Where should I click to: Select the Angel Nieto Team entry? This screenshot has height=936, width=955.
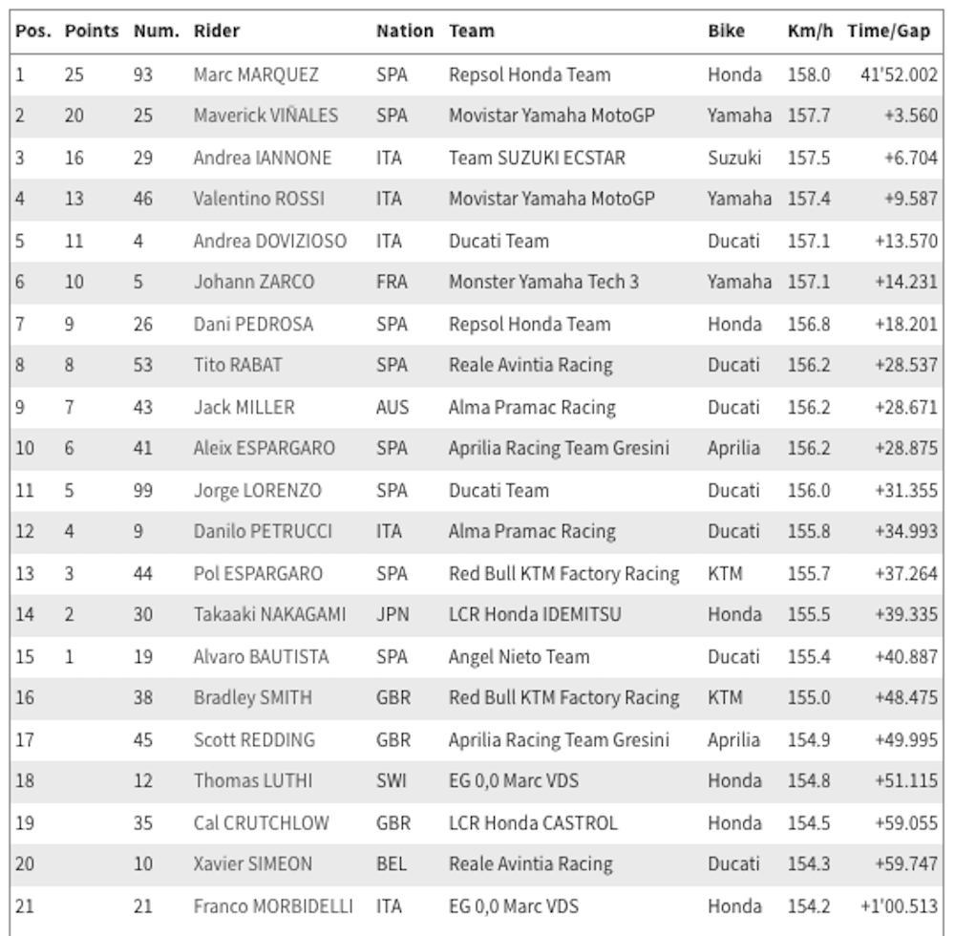[519, 657]
